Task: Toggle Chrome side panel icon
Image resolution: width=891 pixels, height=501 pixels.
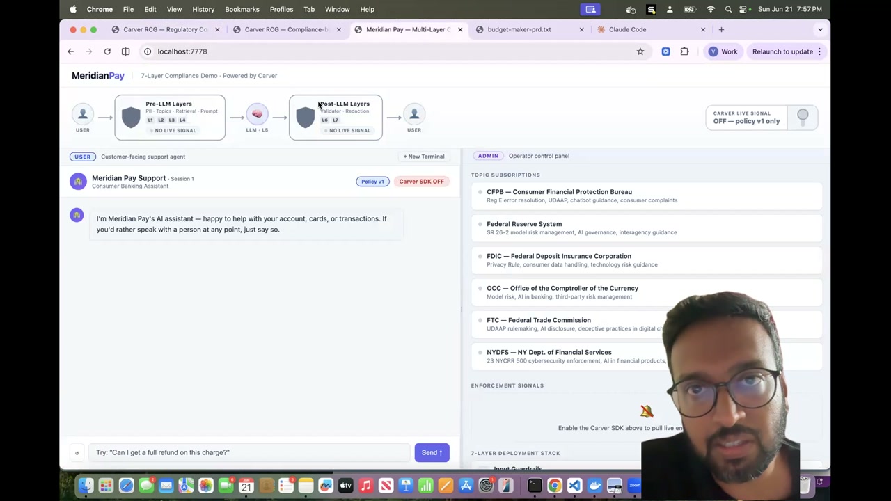Action: 125,51
